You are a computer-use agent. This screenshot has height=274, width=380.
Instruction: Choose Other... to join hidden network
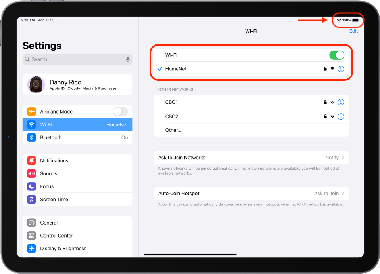tap(173, 130)
